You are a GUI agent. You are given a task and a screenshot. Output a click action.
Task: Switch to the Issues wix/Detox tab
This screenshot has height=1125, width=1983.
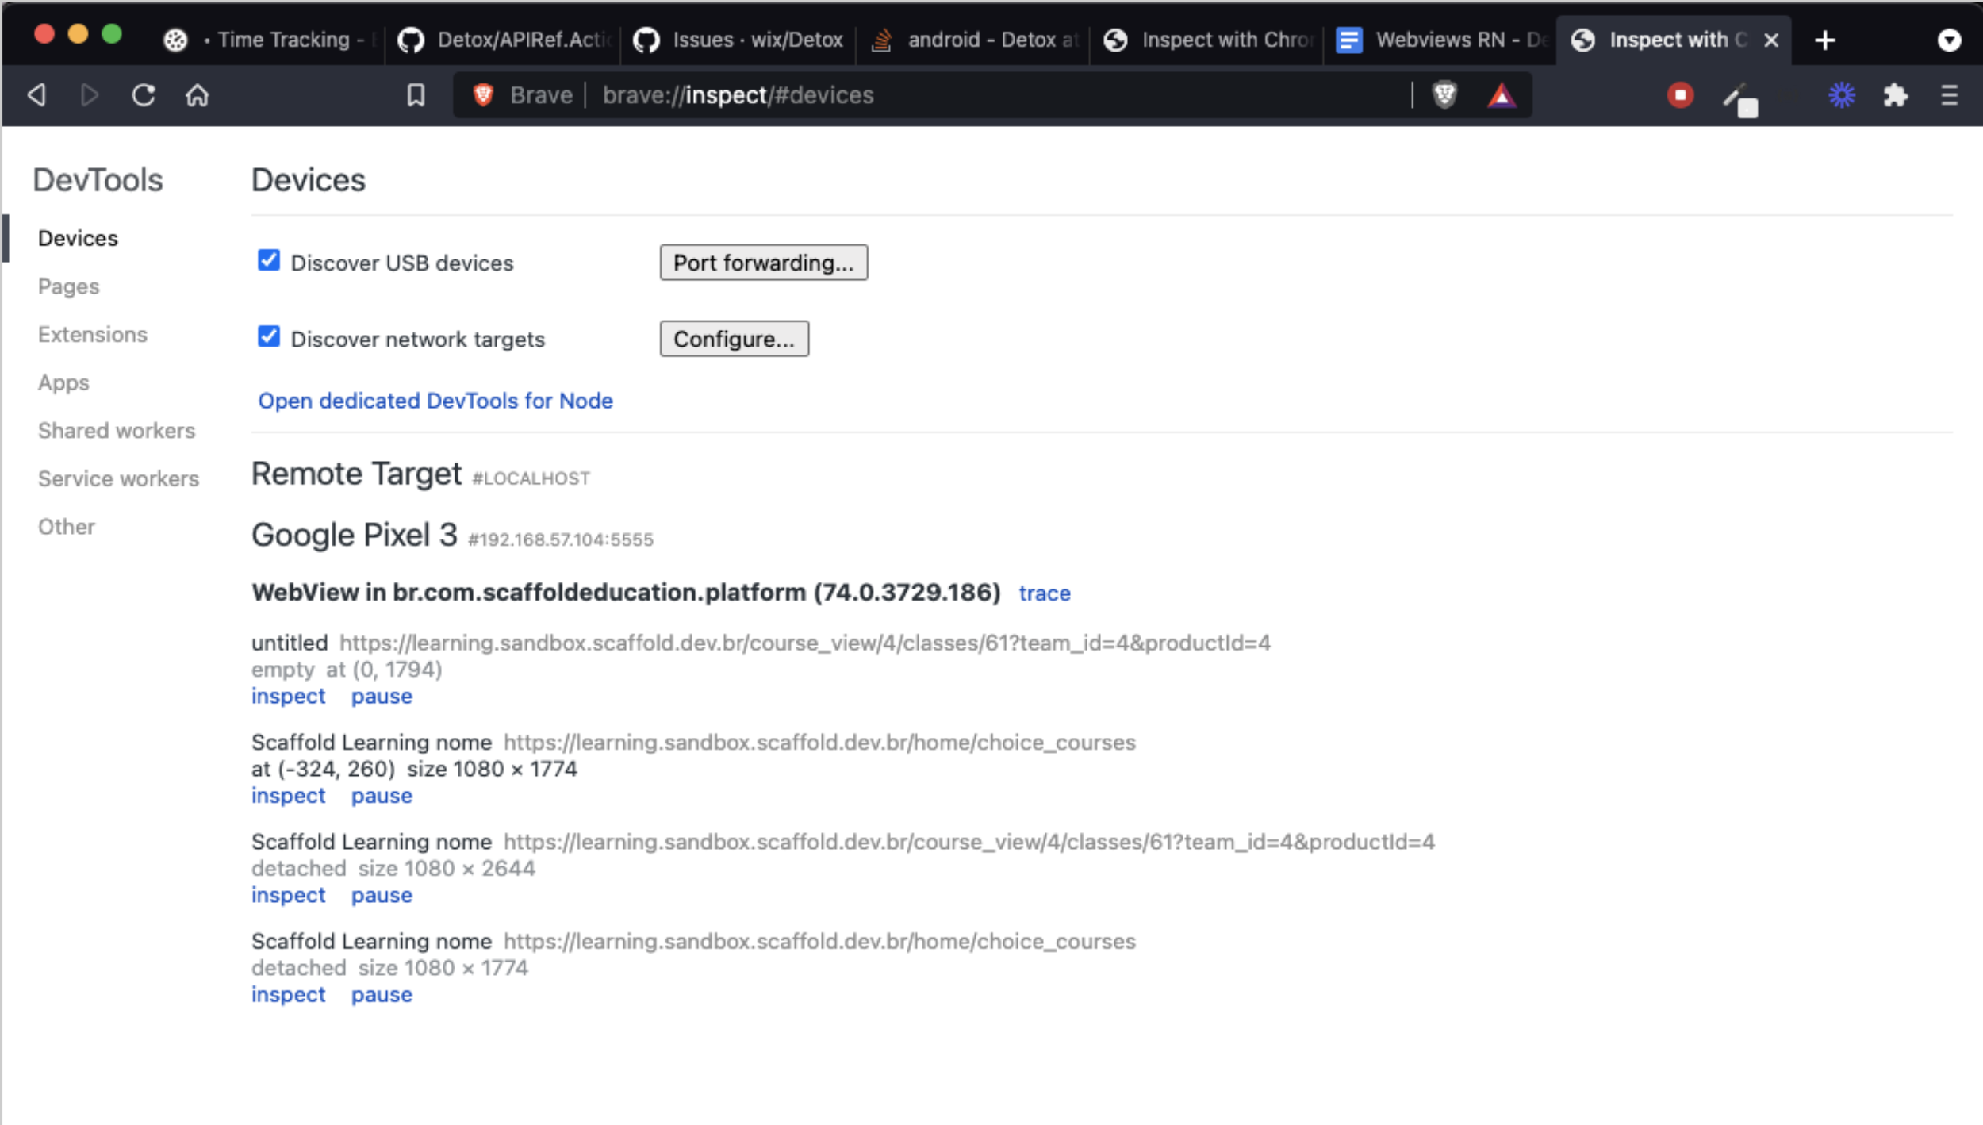(739, 40)
